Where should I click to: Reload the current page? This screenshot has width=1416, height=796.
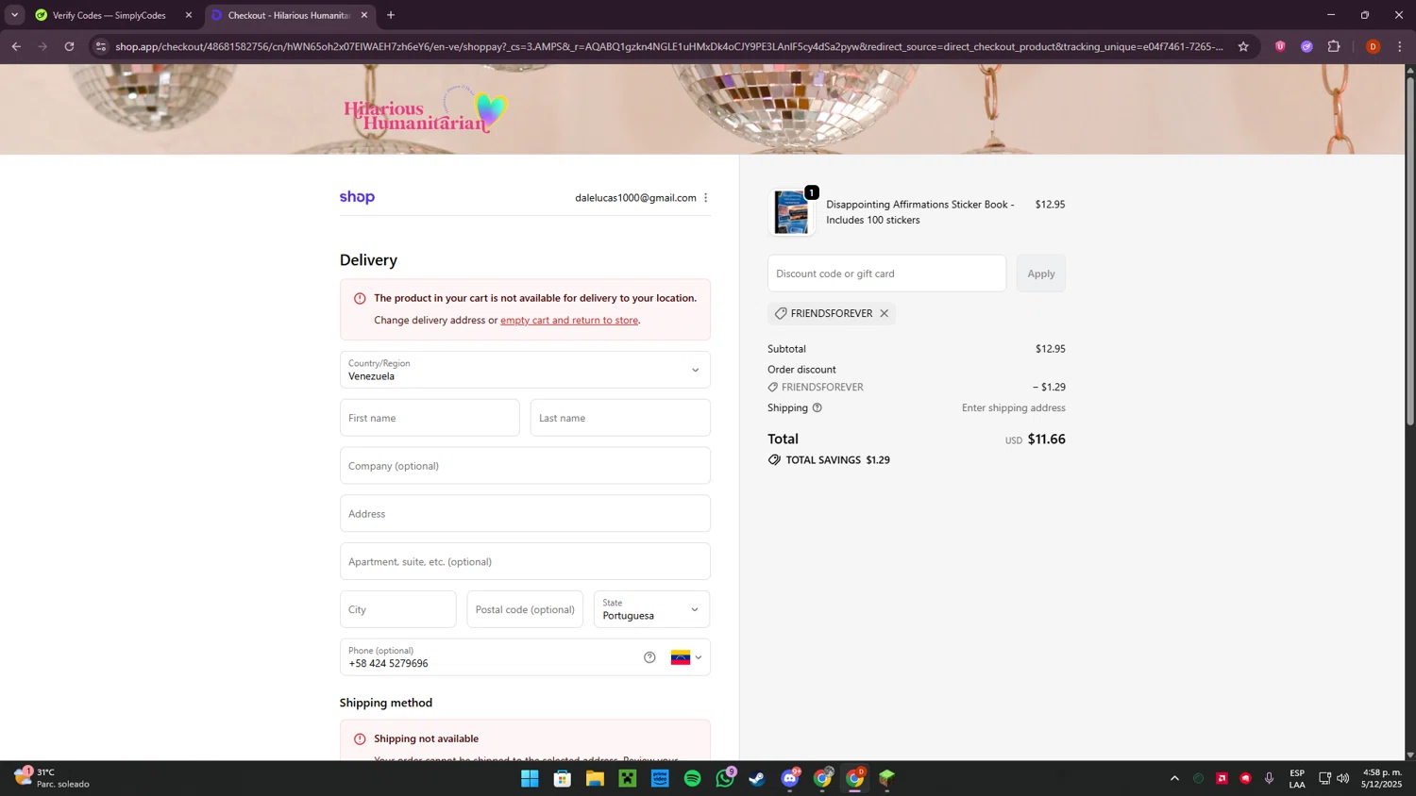pos(69,46)
